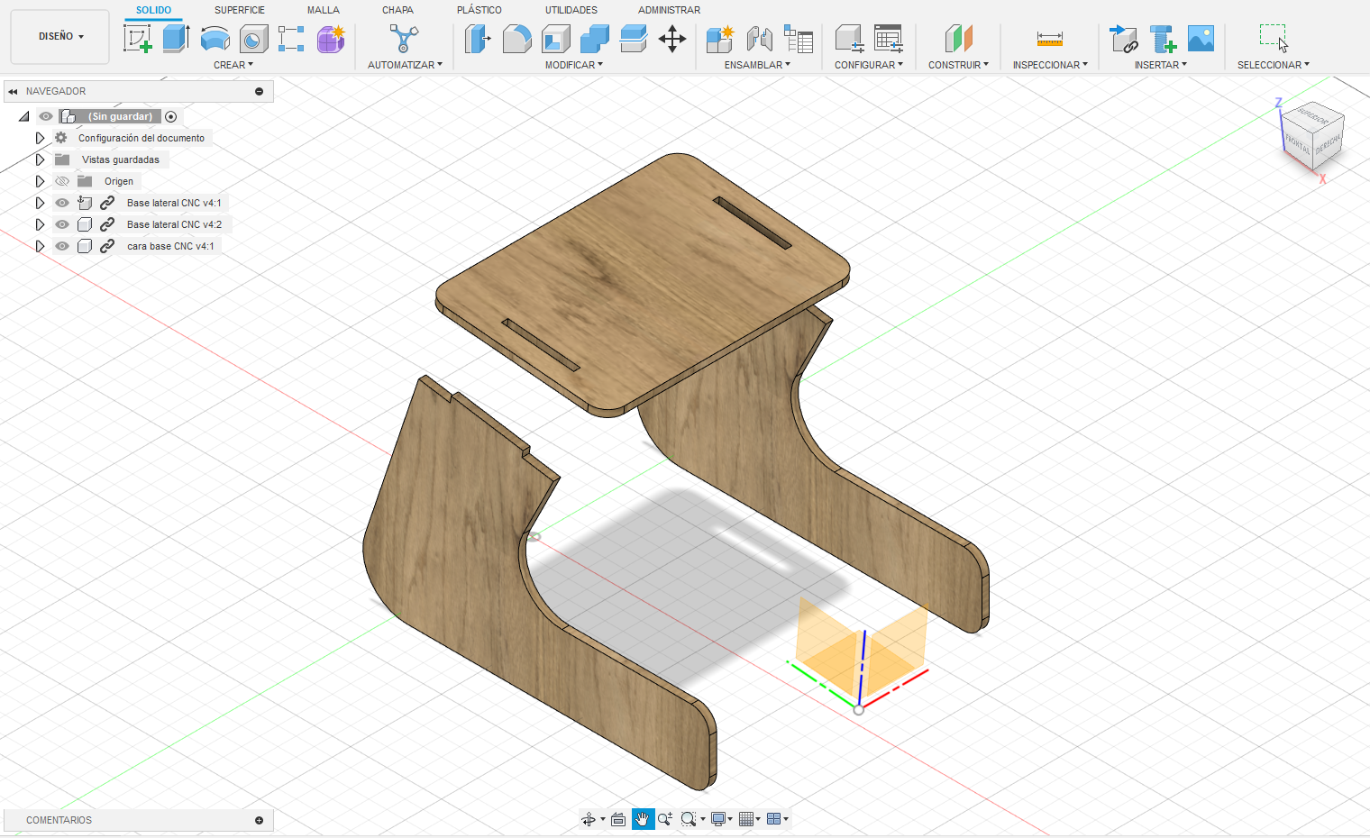
Task: Select the Shell tool
Action: (x=556, y=39)
